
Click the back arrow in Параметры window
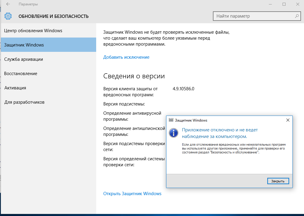pos(8,4)
